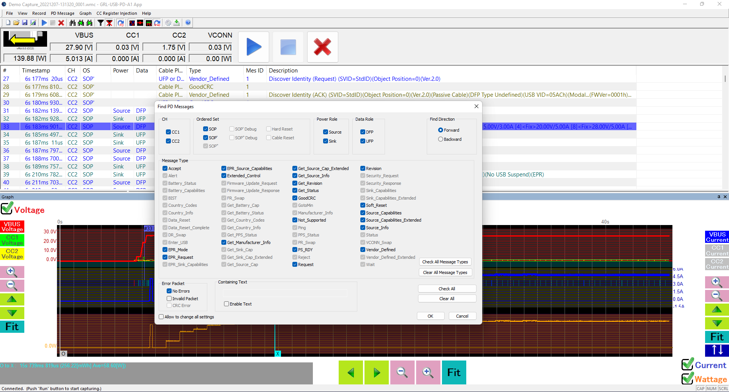Enable Text in the Containing Text section

[227, 304]
